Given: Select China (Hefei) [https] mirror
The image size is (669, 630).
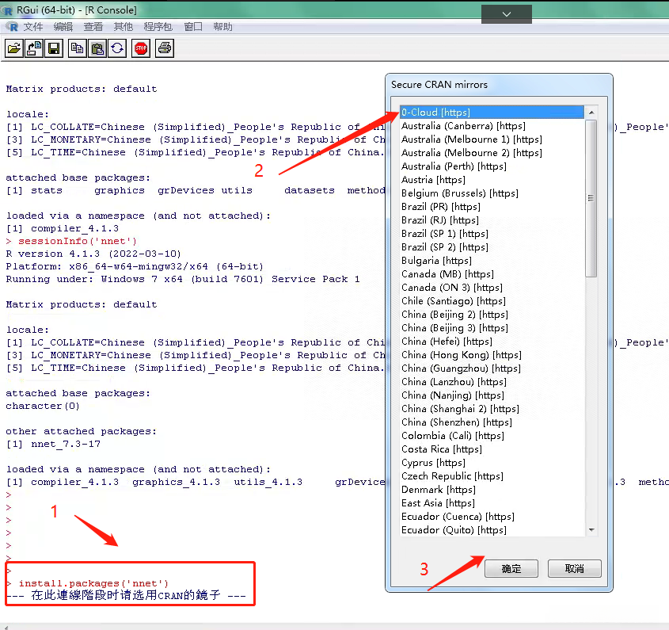Looking at the screenshot, I should point(492,342).
